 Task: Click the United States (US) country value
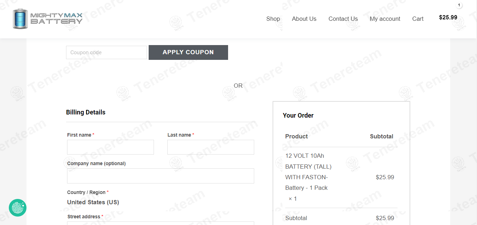(93, 202)
